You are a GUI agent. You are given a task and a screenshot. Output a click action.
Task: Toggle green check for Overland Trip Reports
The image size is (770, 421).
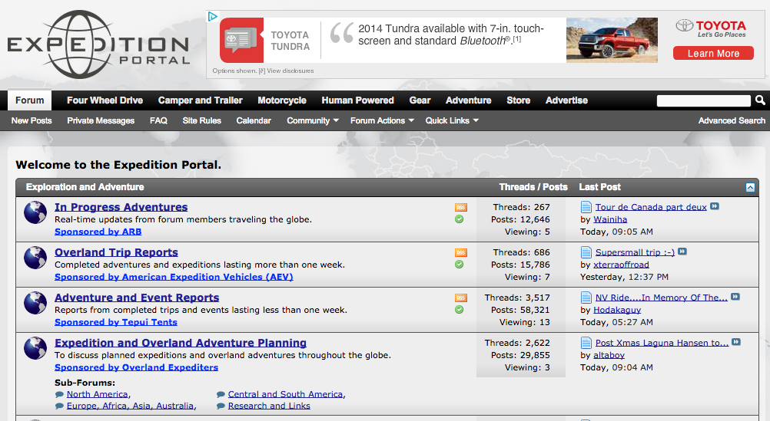click(459, 265)
